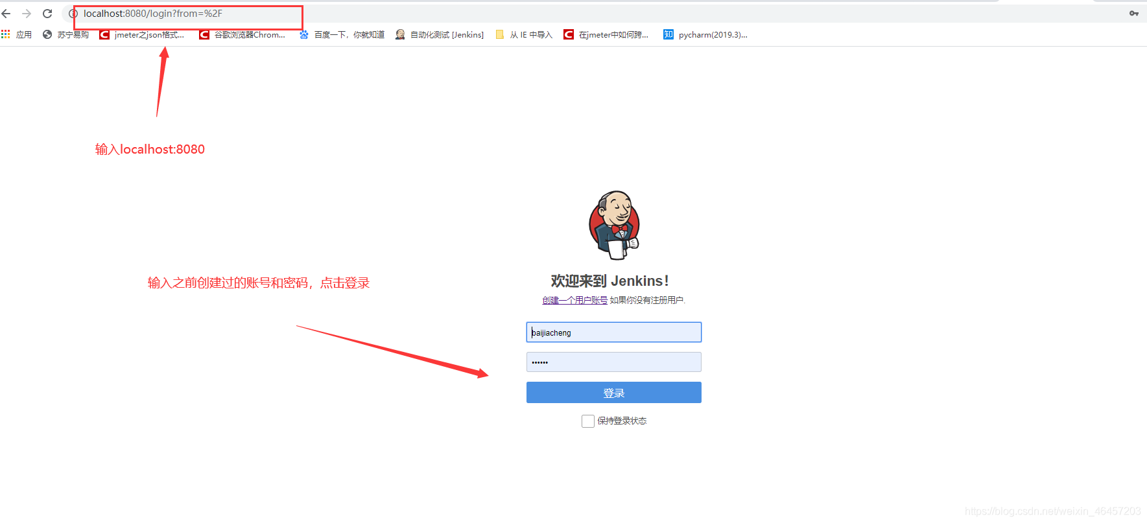This screenshot has height=523, width=1147.
Task: Go back with the browser back arrow
Action: [6, 14]
